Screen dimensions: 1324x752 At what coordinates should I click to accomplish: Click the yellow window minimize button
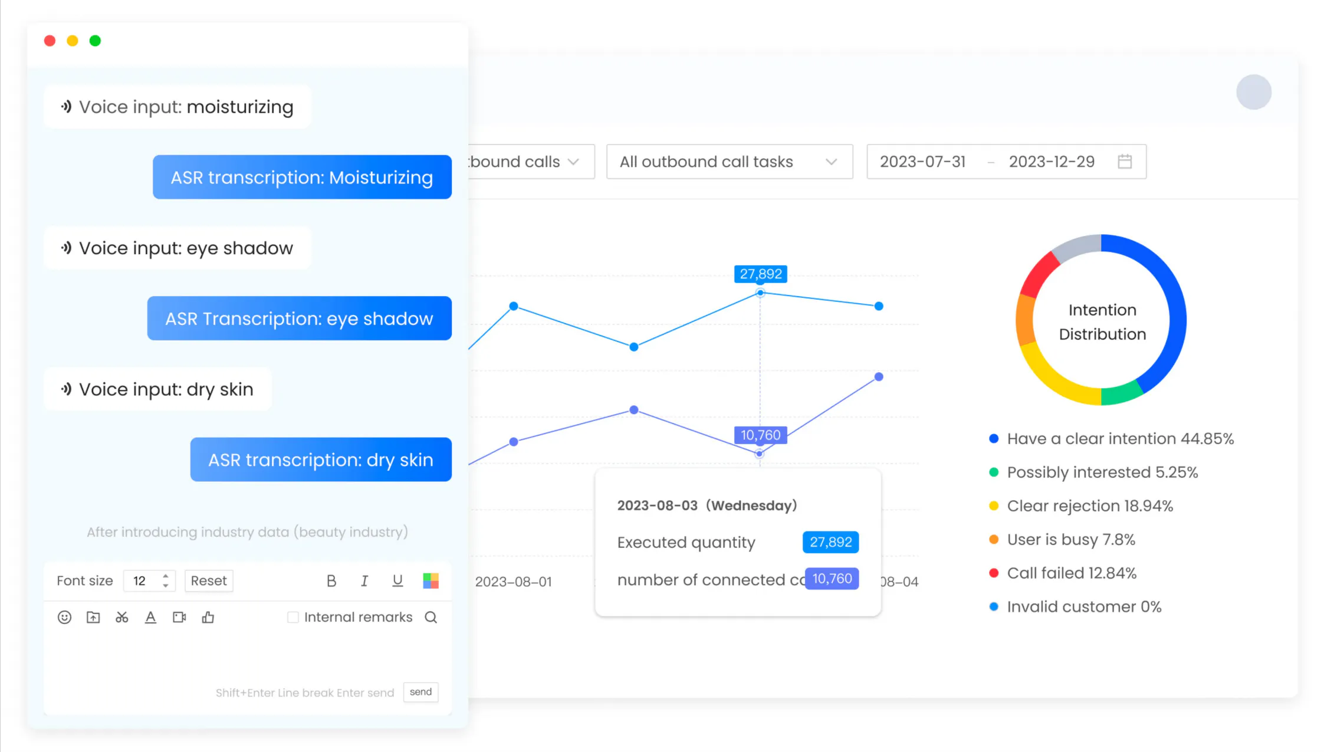tap(73, 41)
